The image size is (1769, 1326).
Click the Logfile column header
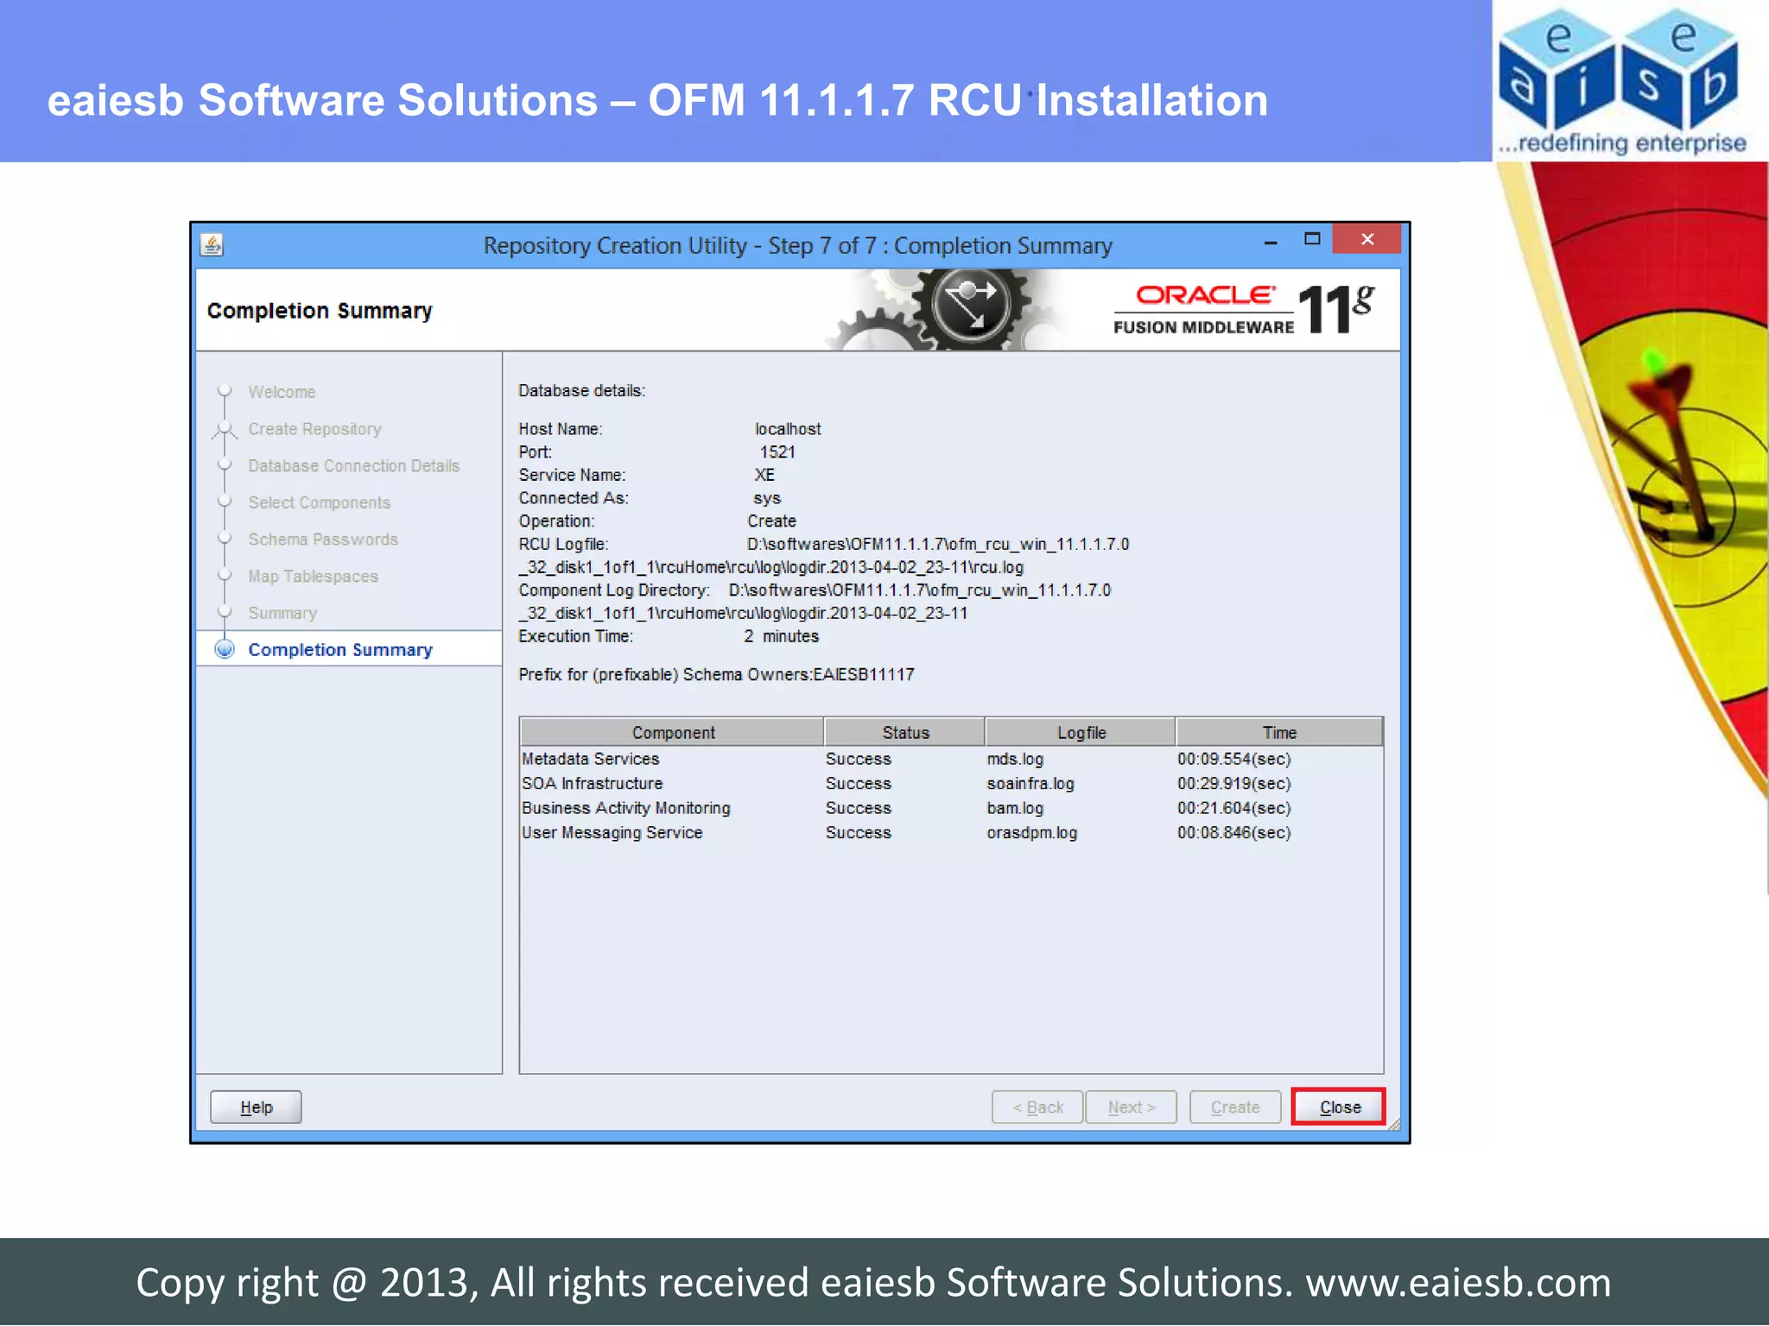point(1081,732)
